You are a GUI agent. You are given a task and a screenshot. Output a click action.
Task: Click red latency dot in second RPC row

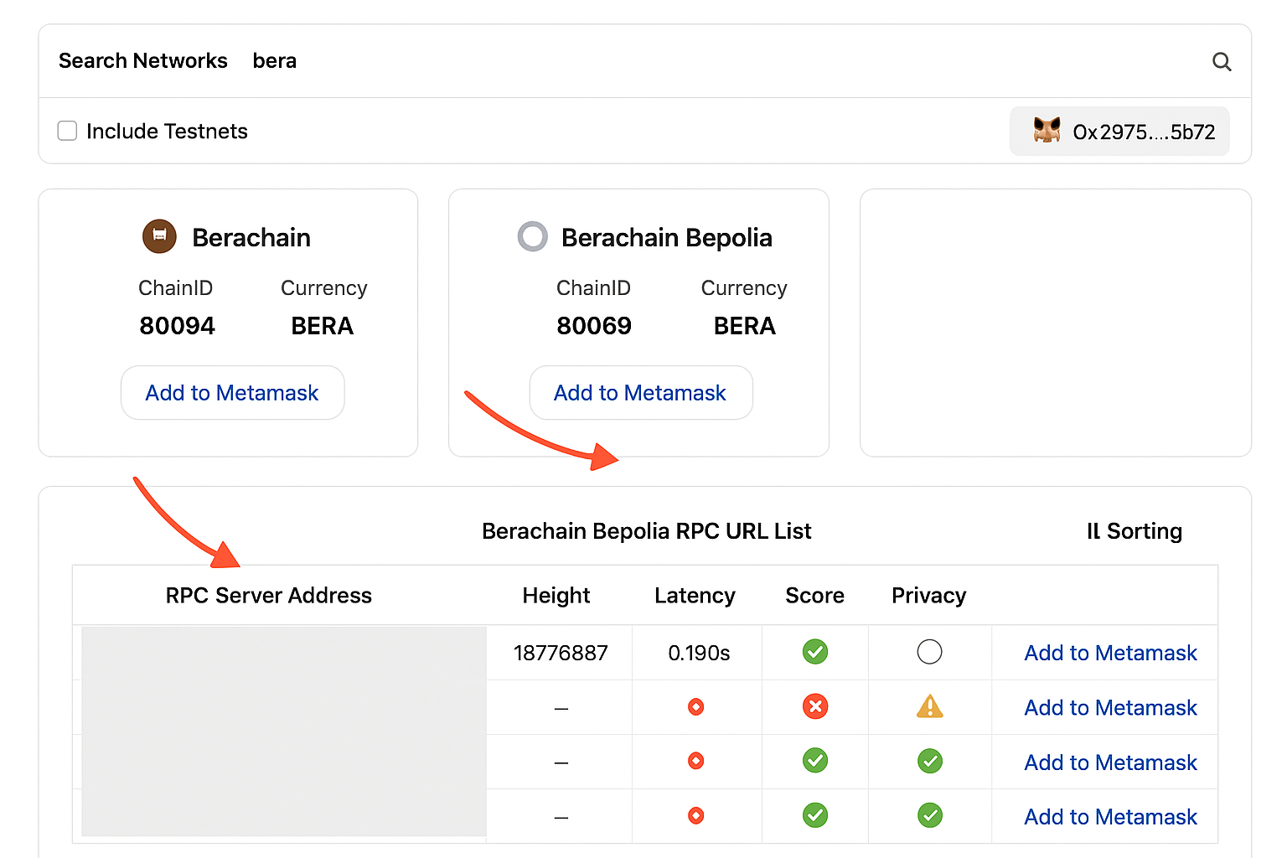click(x=695, y=707)
